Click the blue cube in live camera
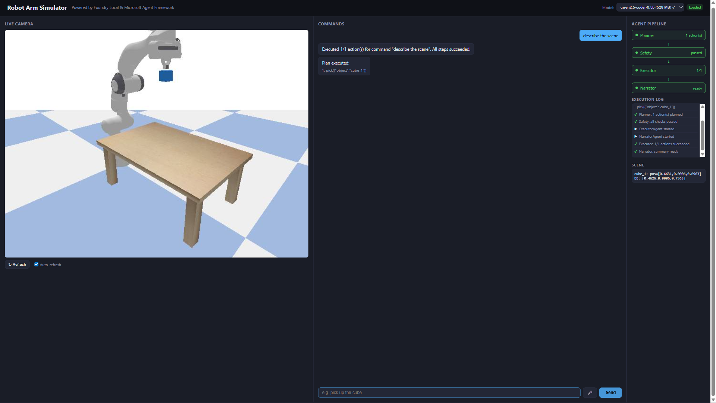The width and height of the screenshot is (716, 403). (166, 76)
